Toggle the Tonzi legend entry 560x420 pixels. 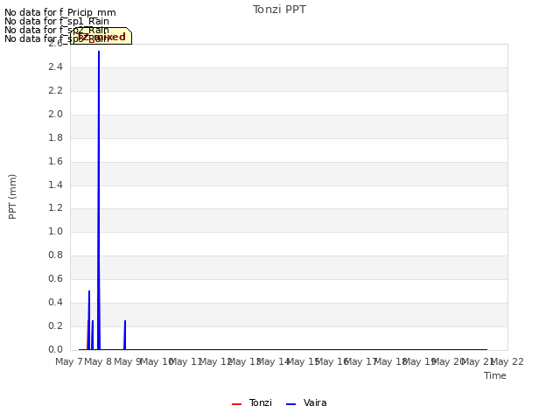[x=252, y=402]
